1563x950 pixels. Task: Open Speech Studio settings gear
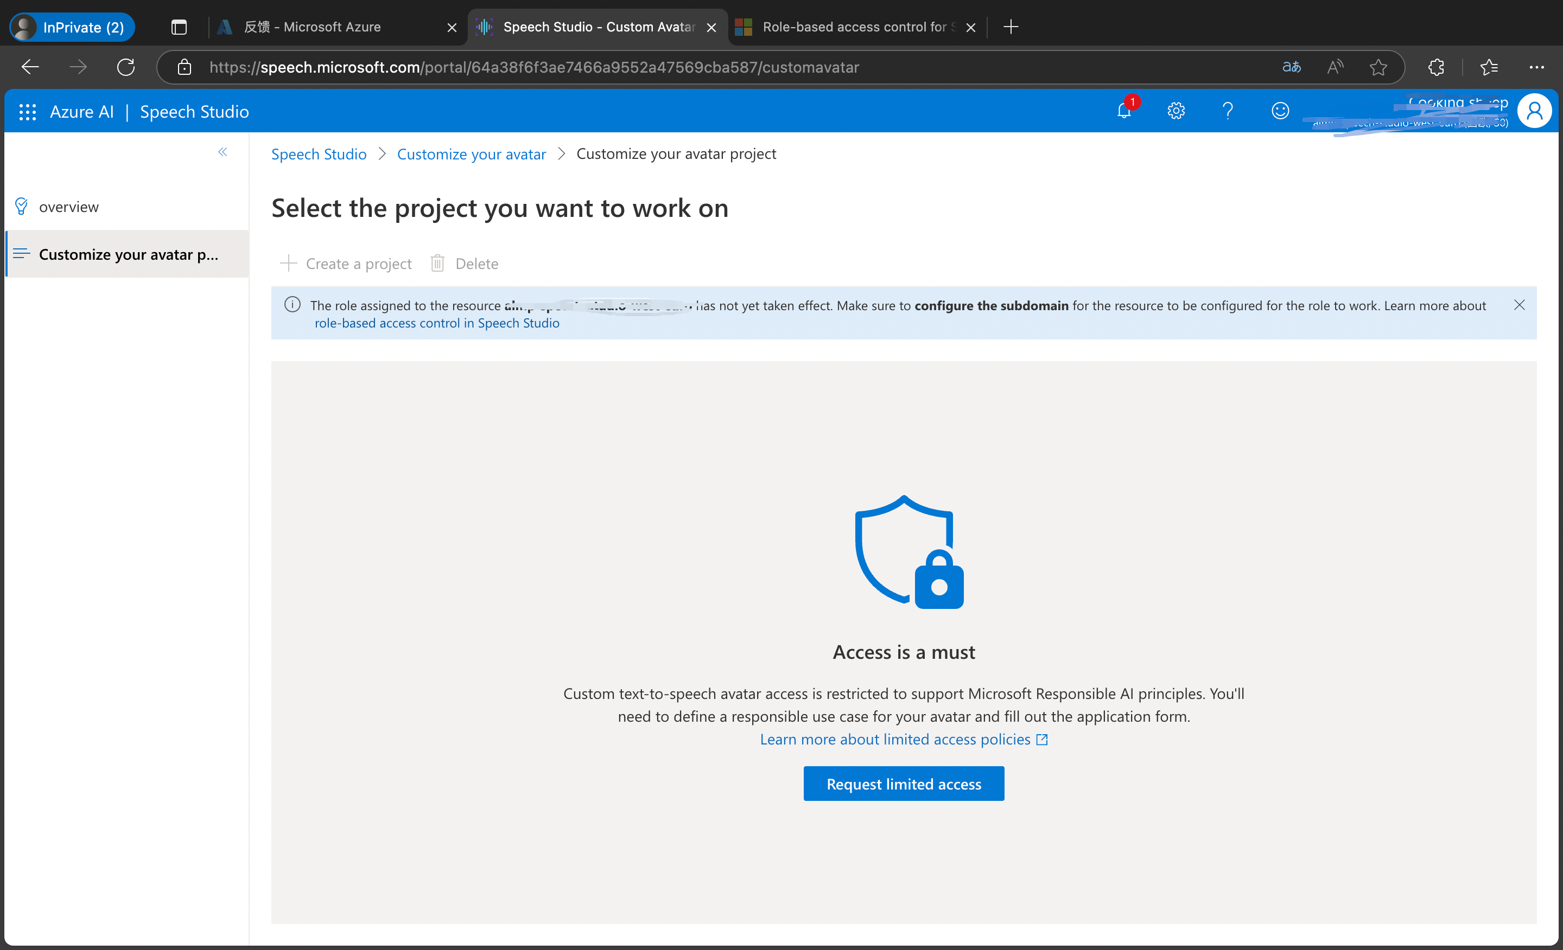pos(1176,111)
